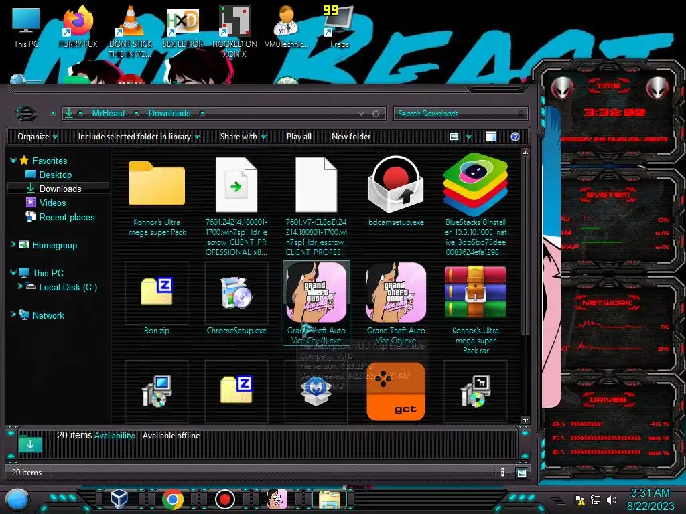Click MrBeast in the address breadcrumb

click(x=109, y=114)
